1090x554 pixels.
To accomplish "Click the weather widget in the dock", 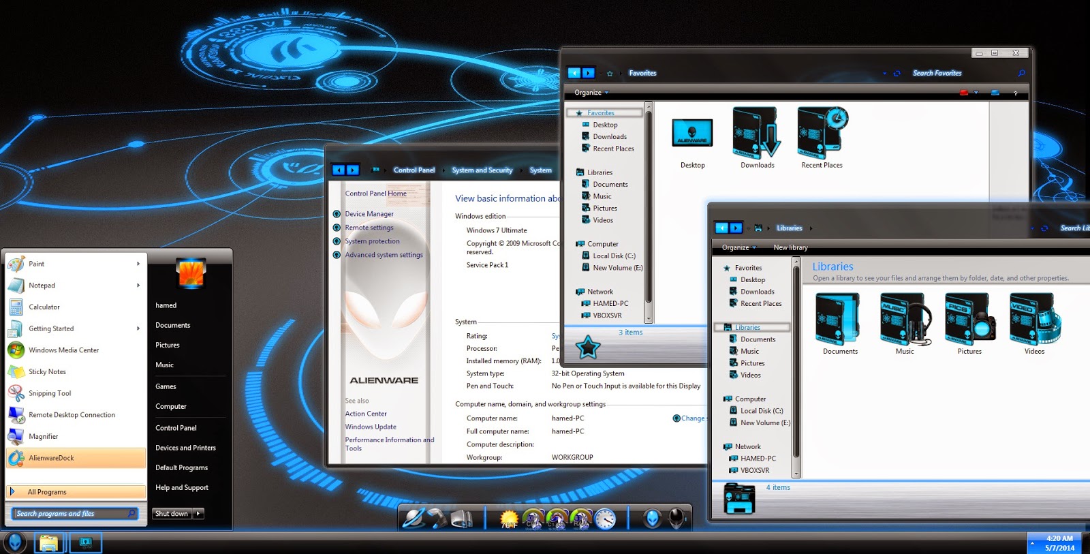I will click(509, 519).
